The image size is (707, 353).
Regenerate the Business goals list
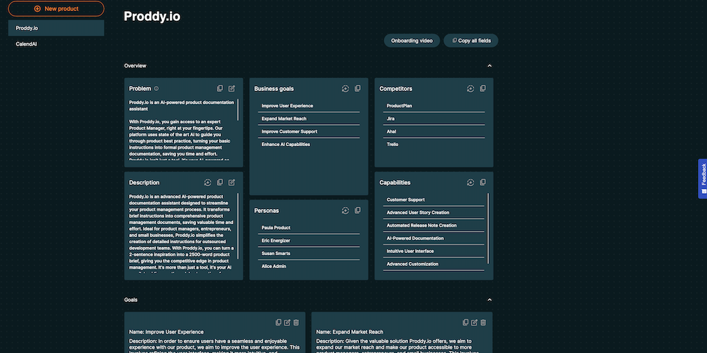[x=345, y=88]
